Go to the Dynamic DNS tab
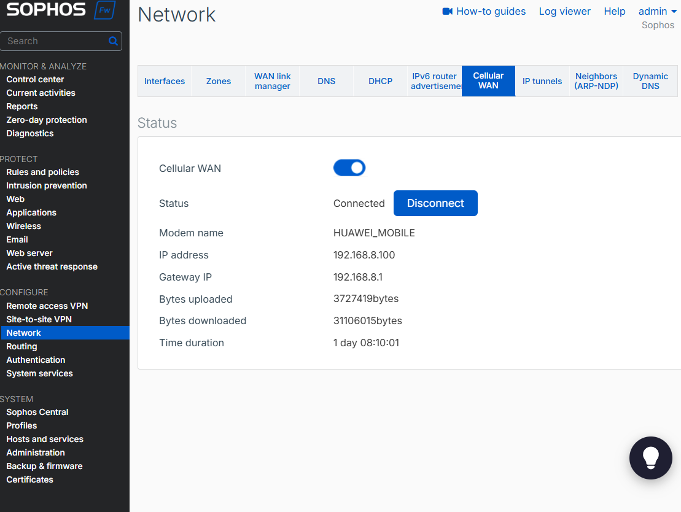This screenshot has width=681, height=512. tap(650, 81)
